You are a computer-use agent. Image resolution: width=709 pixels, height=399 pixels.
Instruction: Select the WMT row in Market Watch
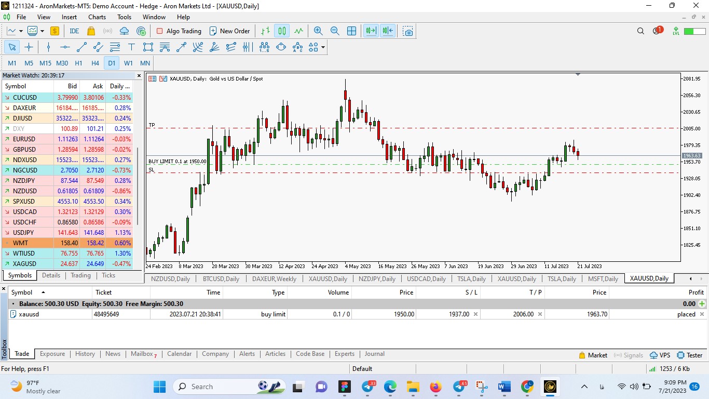tap(67, 243)
